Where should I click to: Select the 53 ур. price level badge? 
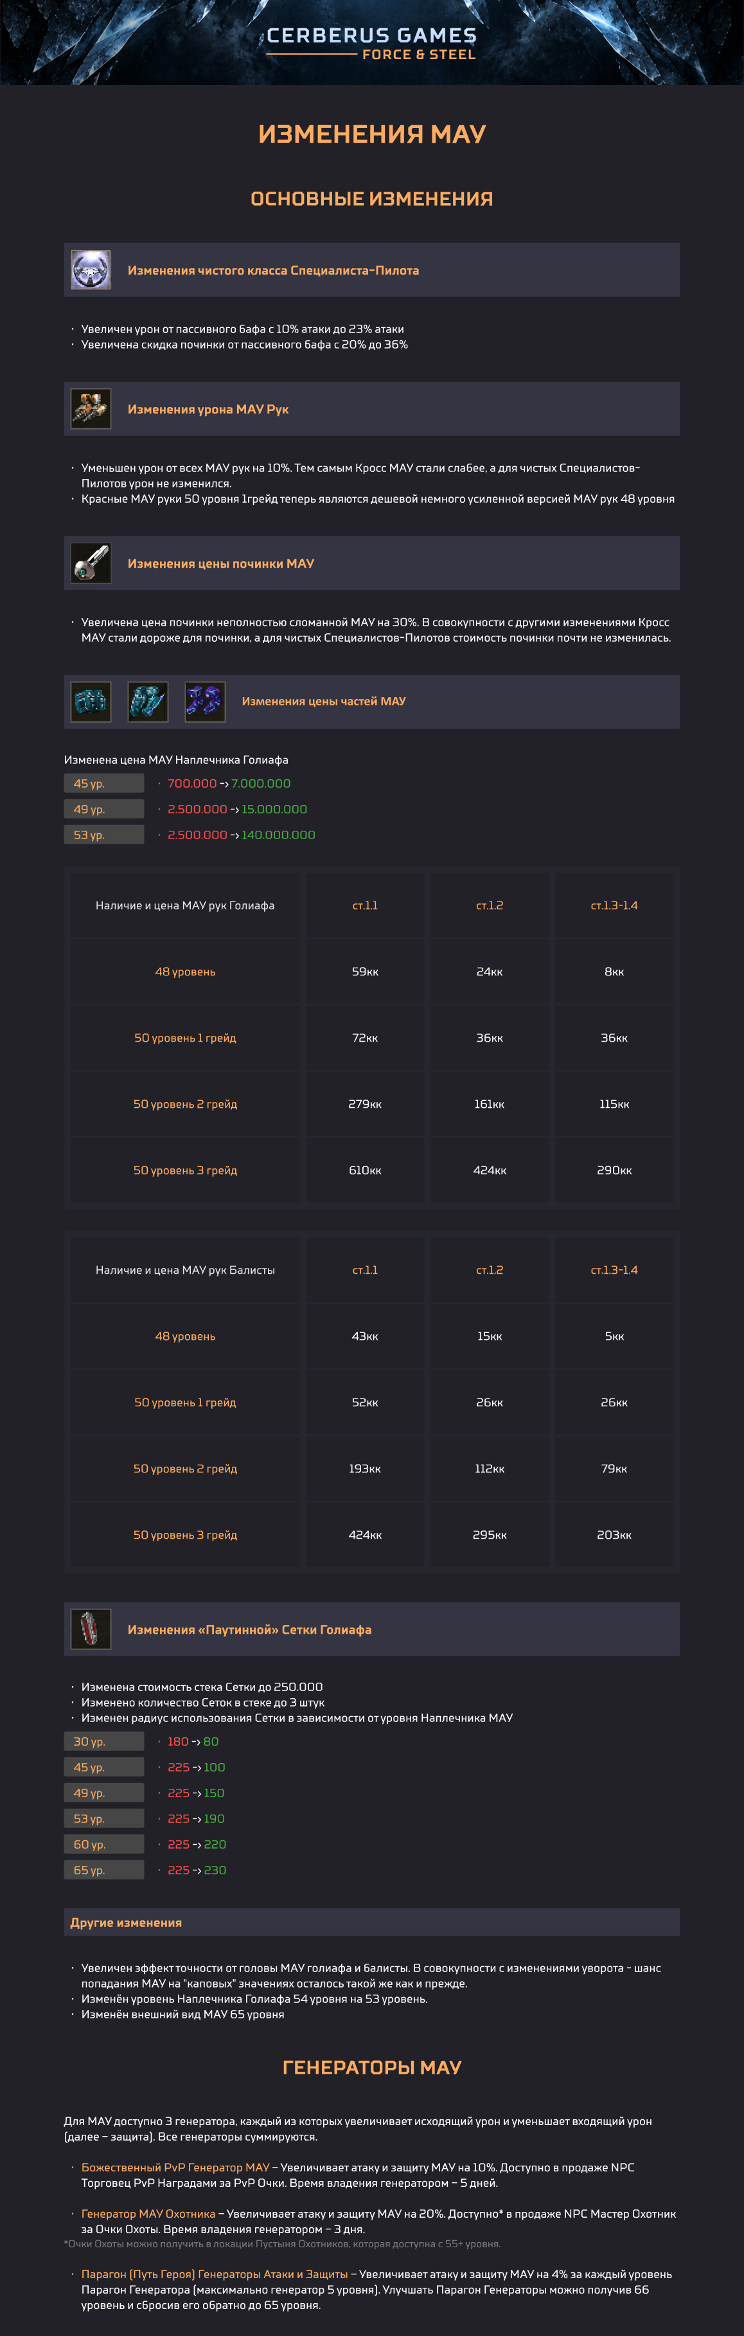pos(104,835)
